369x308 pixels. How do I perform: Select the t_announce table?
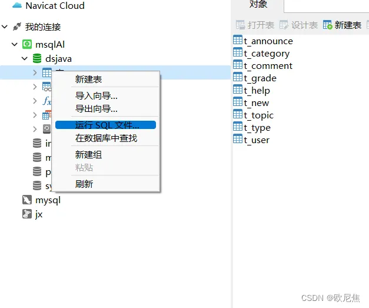[268, 41]
